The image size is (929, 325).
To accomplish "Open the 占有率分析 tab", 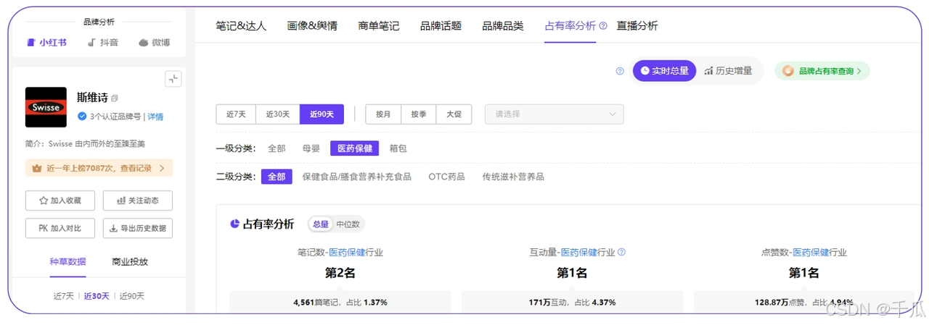I will point(570,26).
